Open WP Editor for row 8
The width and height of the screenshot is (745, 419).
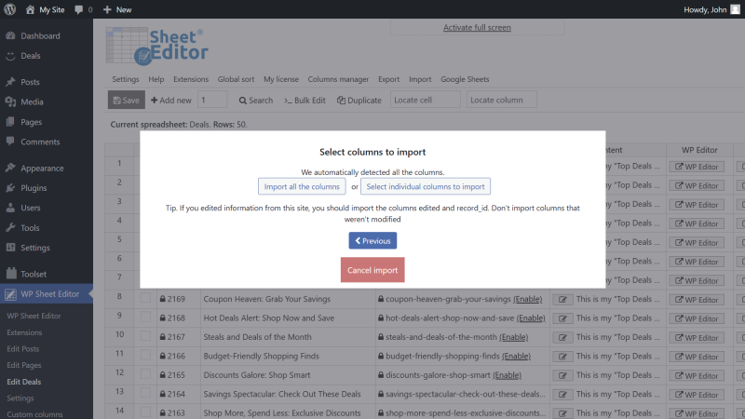pos(697,300)
